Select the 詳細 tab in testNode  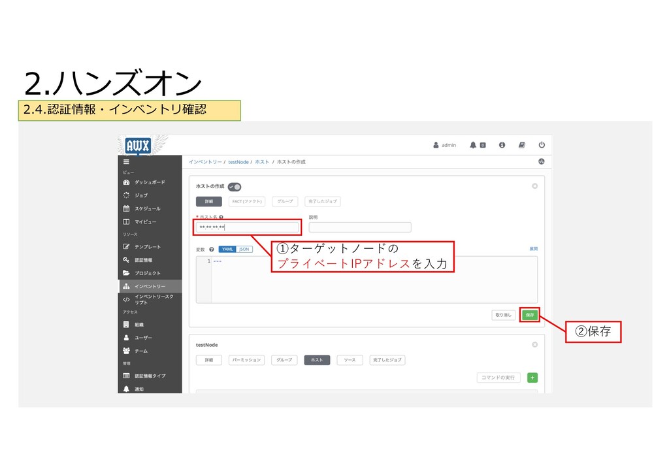208,360
